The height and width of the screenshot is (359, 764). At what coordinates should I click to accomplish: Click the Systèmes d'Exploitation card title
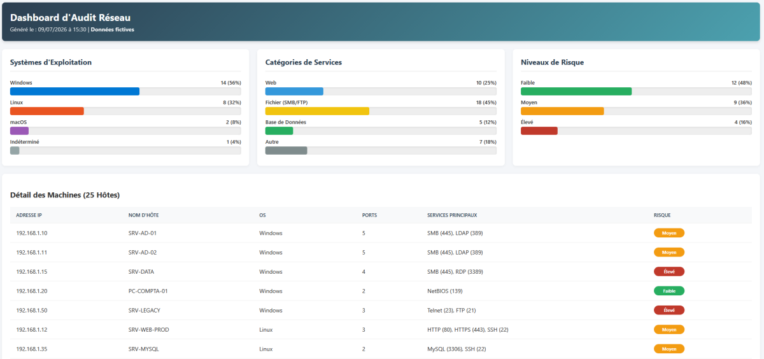51,62
